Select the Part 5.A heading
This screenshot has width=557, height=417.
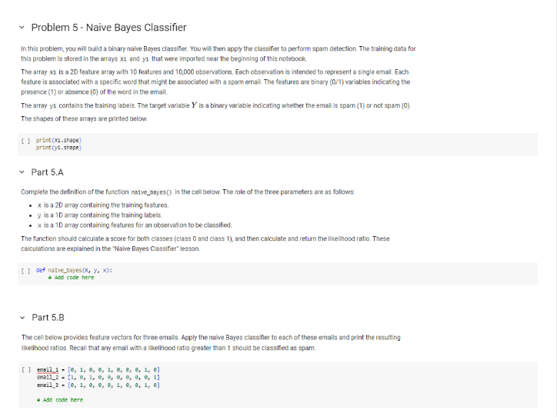tap(47, 172)
